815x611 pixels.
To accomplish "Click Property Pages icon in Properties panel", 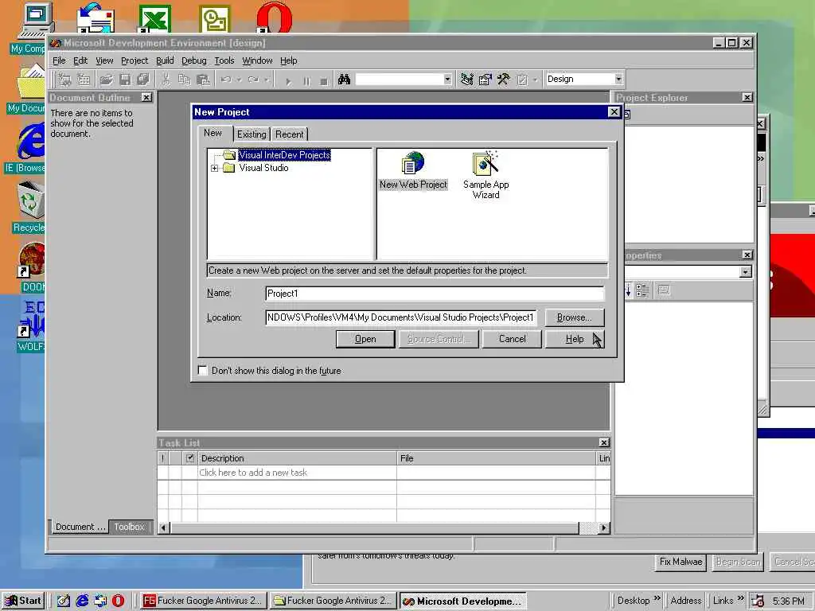I will (x=664, y=290).
